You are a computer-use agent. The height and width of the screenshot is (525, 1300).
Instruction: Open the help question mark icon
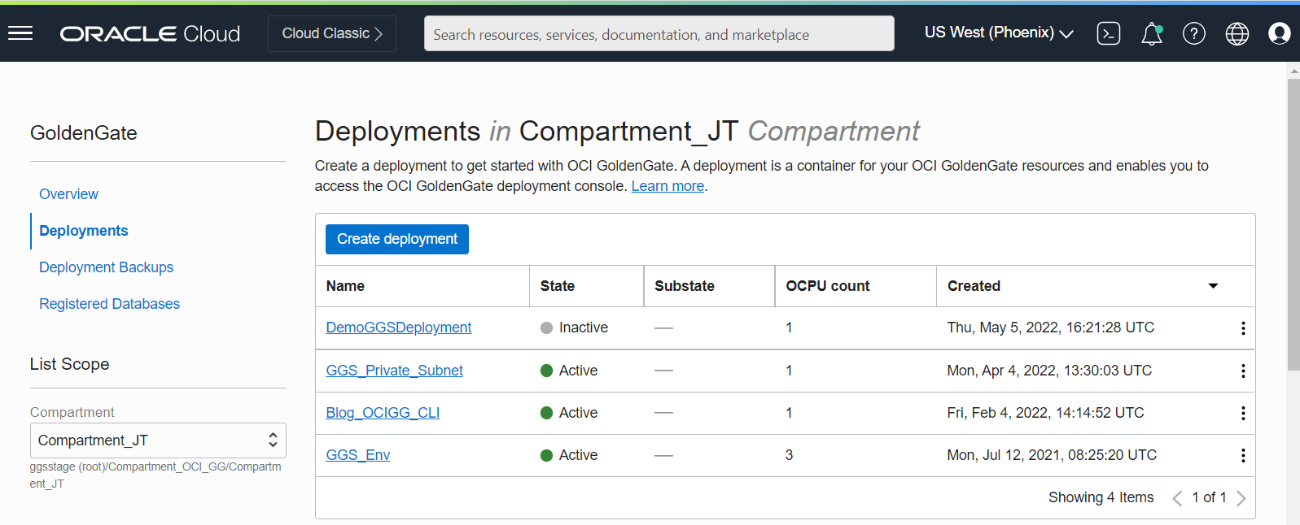(x=1194, y=33)
